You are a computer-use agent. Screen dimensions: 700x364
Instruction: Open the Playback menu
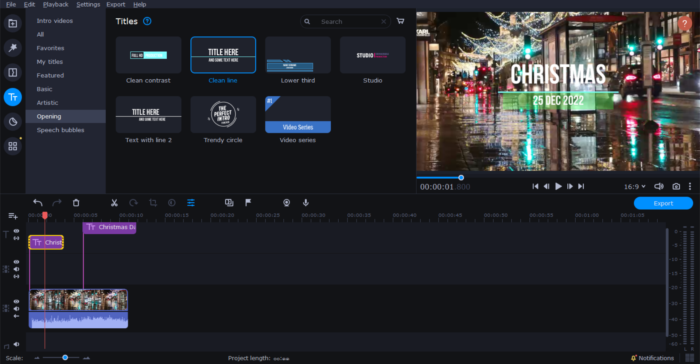[55, 4]
